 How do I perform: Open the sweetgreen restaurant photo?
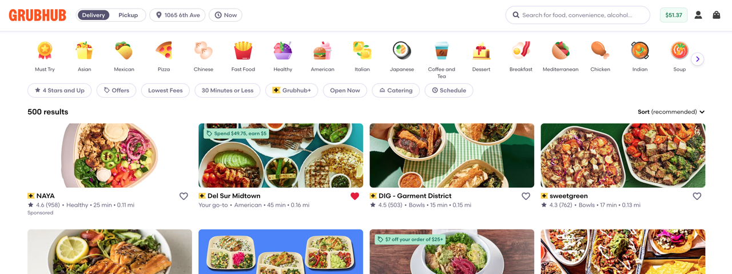623,155
